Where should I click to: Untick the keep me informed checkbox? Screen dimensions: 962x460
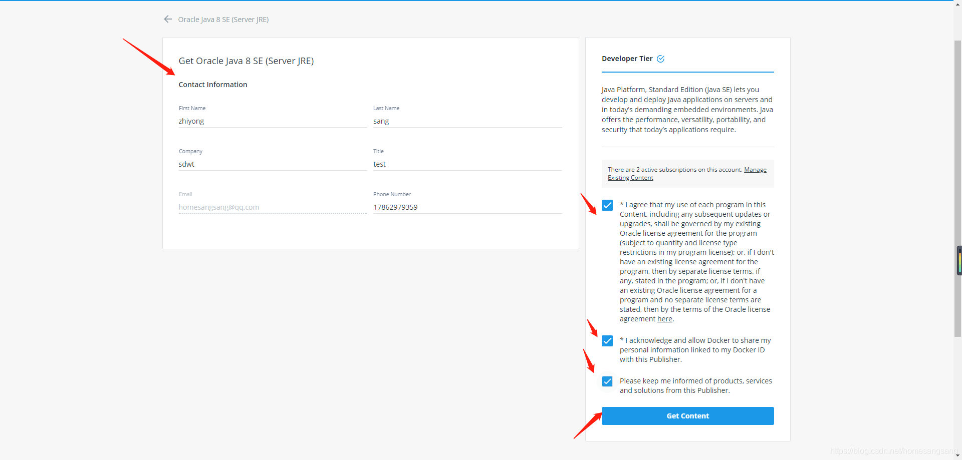(607, 381)
